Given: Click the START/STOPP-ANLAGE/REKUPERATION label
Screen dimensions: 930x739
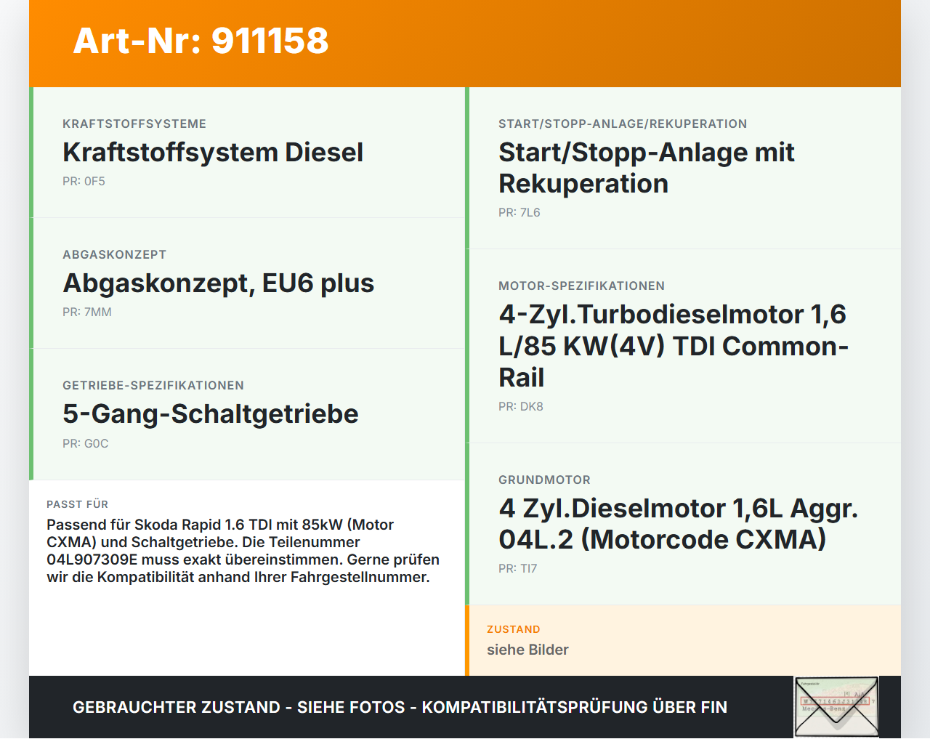Looking at the screenshot, I should 623,124.
